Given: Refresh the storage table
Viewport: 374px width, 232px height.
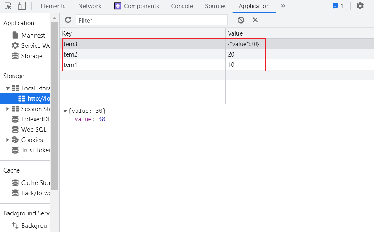Looking at the screenshot, I should (68, 20).
